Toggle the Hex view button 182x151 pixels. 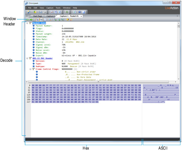(x=41, y=20)
